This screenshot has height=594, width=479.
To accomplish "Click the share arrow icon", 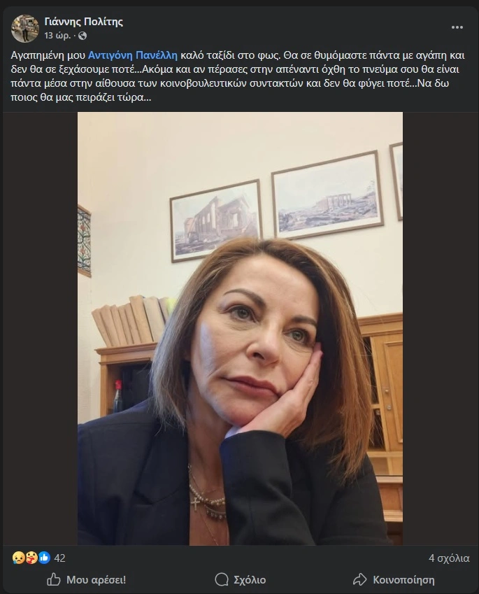I will click(x=359, y=579).
